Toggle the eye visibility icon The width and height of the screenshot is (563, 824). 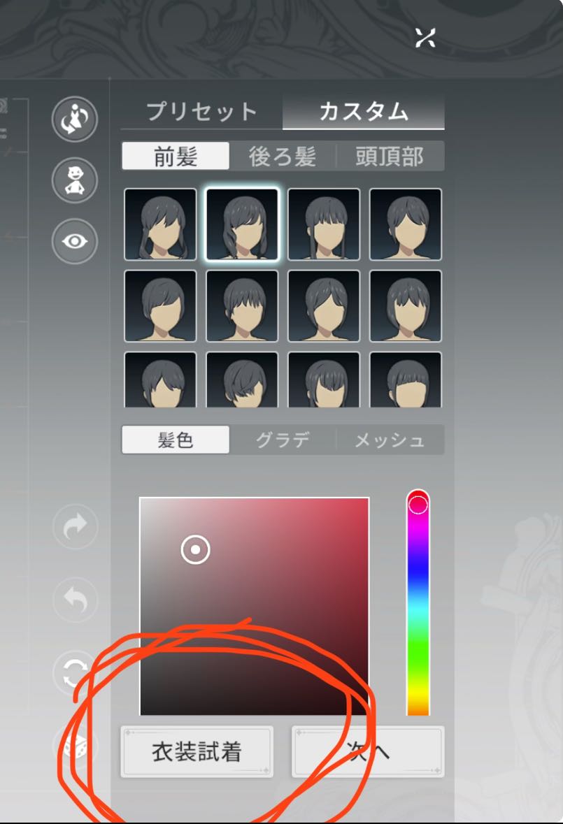75,241
